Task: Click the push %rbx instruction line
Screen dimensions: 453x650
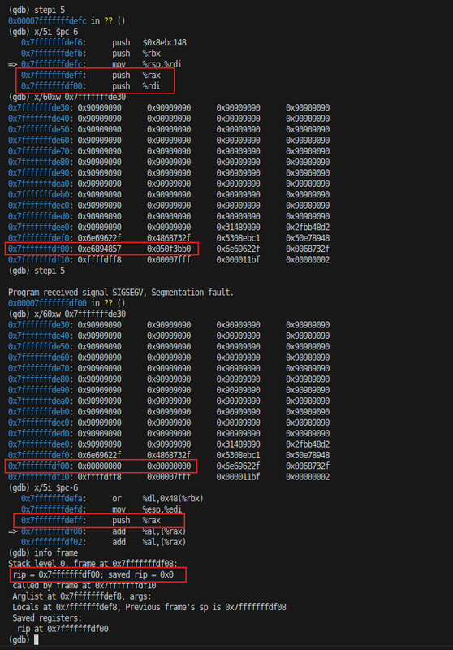Action: pos(91,53)
